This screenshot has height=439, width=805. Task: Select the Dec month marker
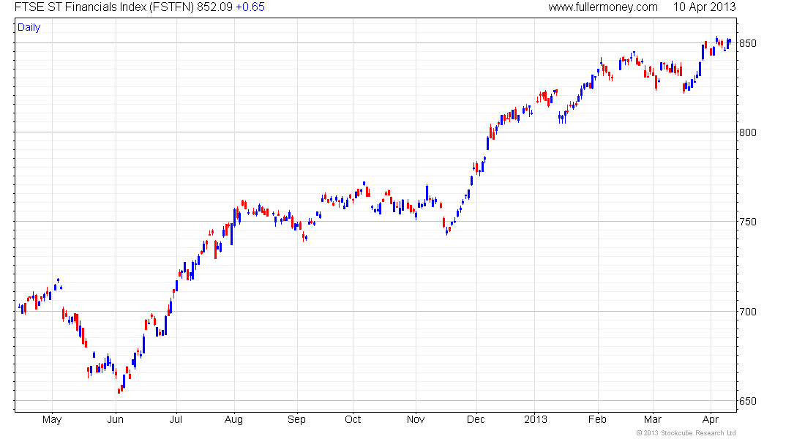point(476,420)
